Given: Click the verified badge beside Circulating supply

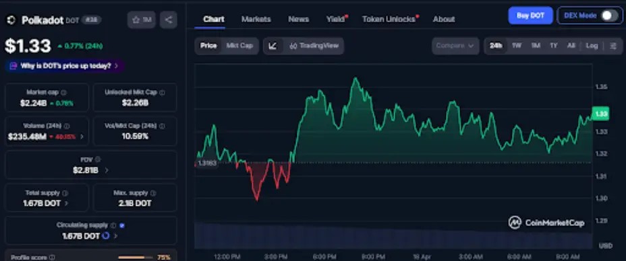Looking at the screenshot, I should tap(122, 225).
